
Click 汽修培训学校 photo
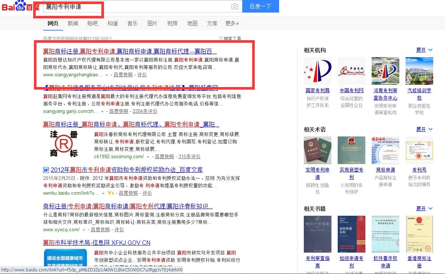[x=419, y=71]
